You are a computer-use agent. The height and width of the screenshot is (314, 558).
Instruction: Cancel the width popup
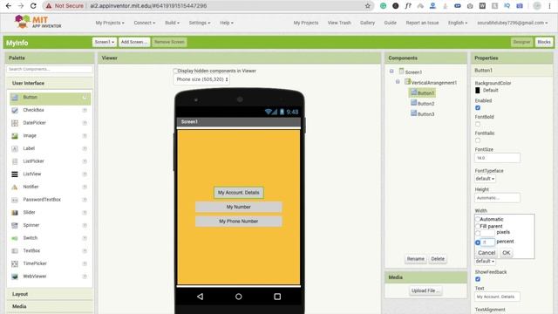point(487,253)
